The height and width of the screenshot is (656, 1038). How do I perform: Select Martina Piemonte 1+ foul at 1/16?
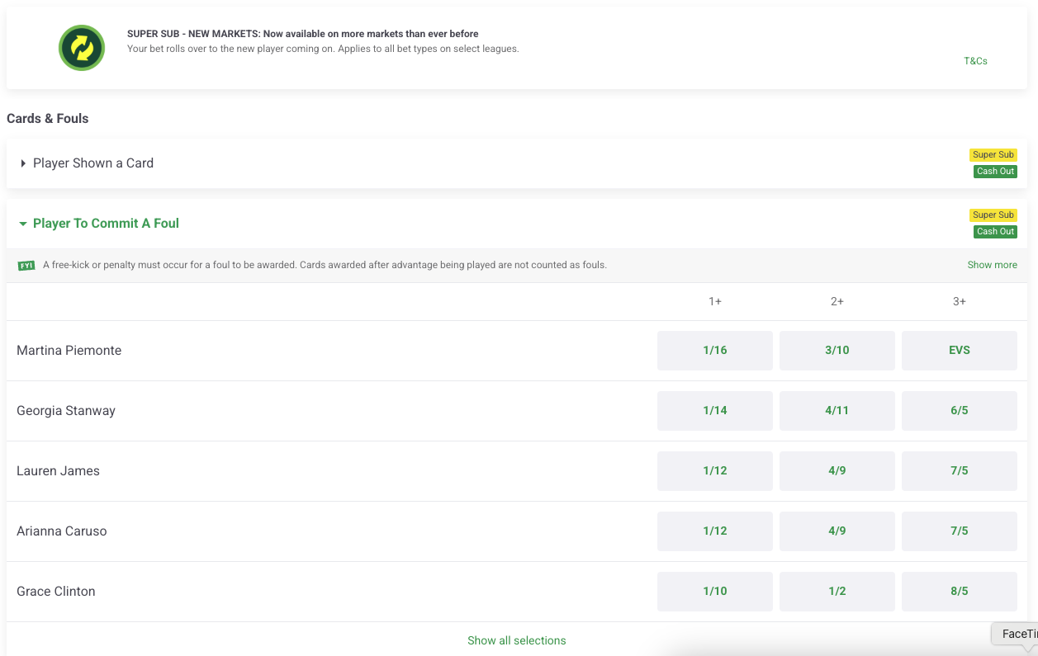715,351
